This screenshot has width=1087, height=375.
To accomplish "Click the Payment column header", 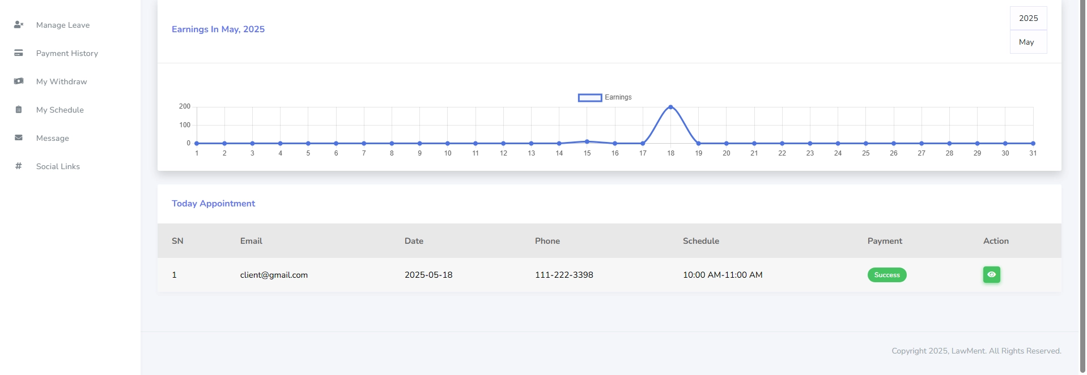I will point(885,241).
